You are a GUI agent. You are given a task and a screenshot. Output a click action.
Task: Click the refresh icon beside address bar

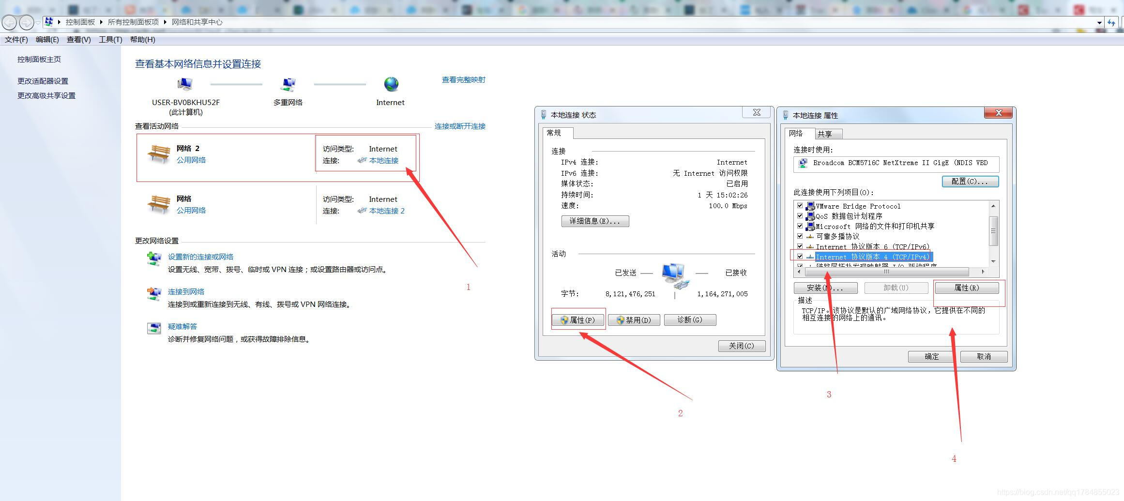(1111, 22)
